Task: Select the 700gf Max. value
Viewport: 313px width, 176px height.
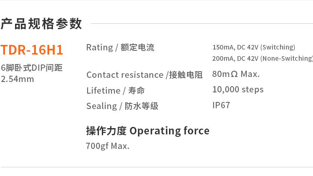Action: [x=108, y=146]
